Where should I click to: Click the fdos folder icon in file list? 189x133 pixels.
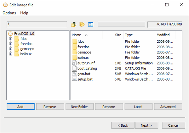(75, 41)
